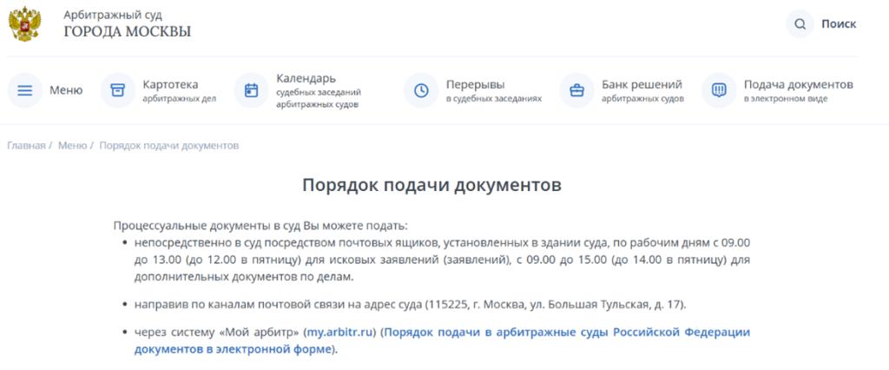This screenshot has height=370, width=889.
Task: Go to Главная breadcrumb
Action: click(26, 145)
